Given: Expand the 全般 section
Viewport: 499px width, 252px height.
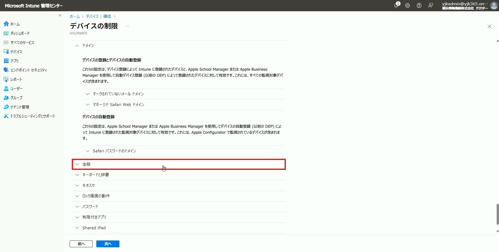Looking at the screenshot, I should pos(86,164).
